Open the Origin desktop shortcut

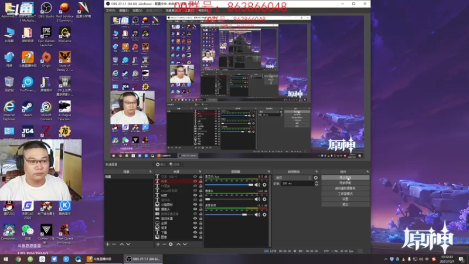pos(46,59)
